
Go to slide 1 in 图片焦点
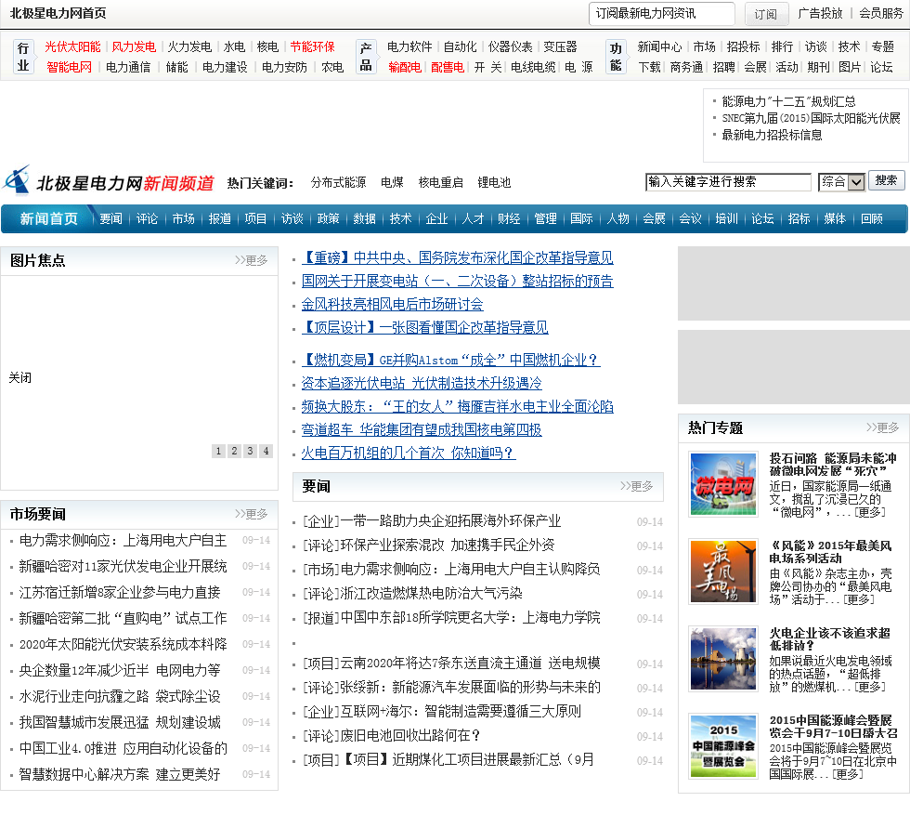click(x=218, y=451)
